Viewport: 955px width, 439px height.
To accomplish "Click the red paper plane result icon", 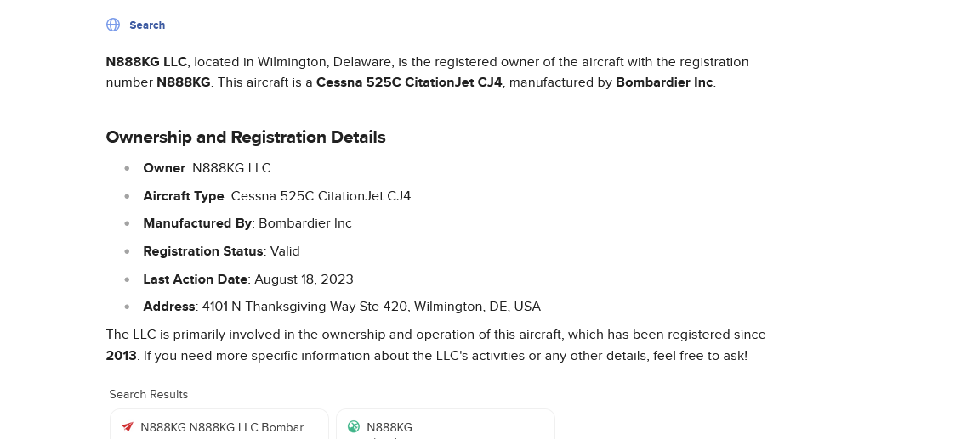I will tap(128, 426).
